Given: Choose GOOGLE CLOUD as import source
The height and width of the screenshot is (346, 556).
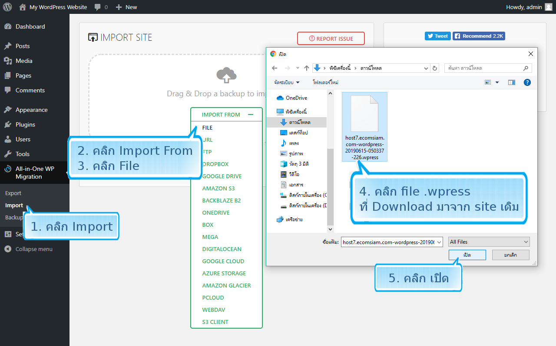Looking at the screenshot, I should point(223,261).
